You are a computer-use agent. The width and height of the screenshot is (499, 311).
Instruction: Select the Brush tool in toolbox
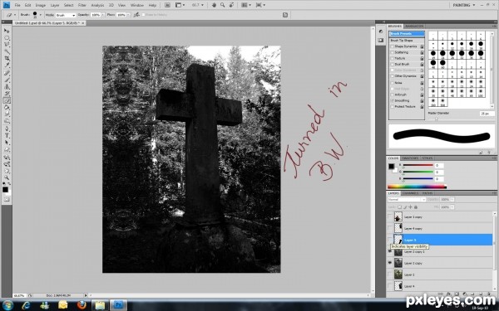7,80
